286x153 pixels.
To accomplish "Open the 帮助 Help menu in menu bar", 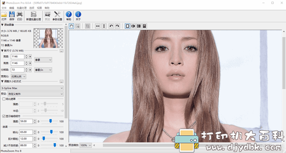I will coord(47,8).
